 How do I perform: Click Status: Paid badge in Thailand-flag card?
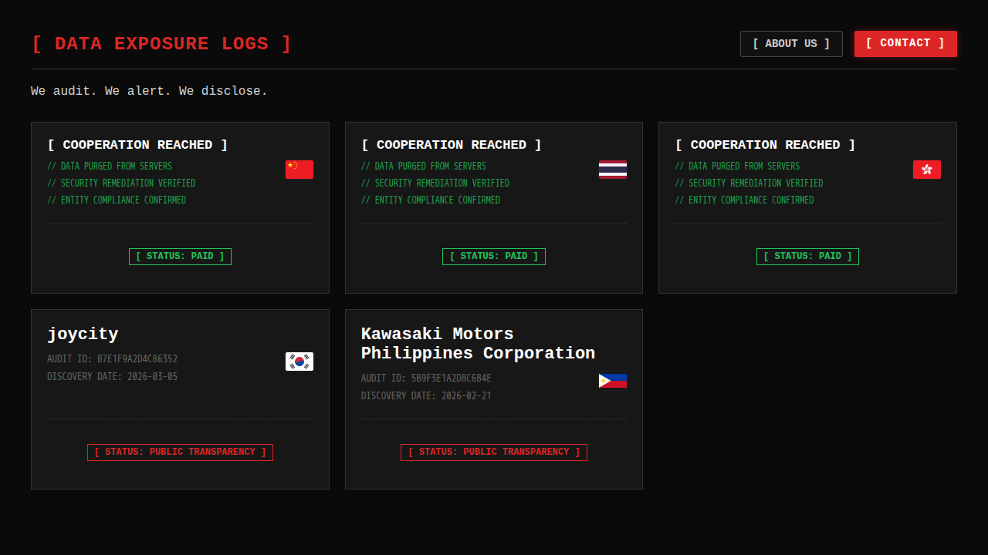point(494,257)
